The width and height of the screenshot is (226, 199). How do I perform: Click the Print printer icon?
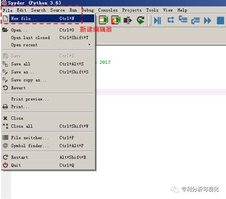pos(5,107)
